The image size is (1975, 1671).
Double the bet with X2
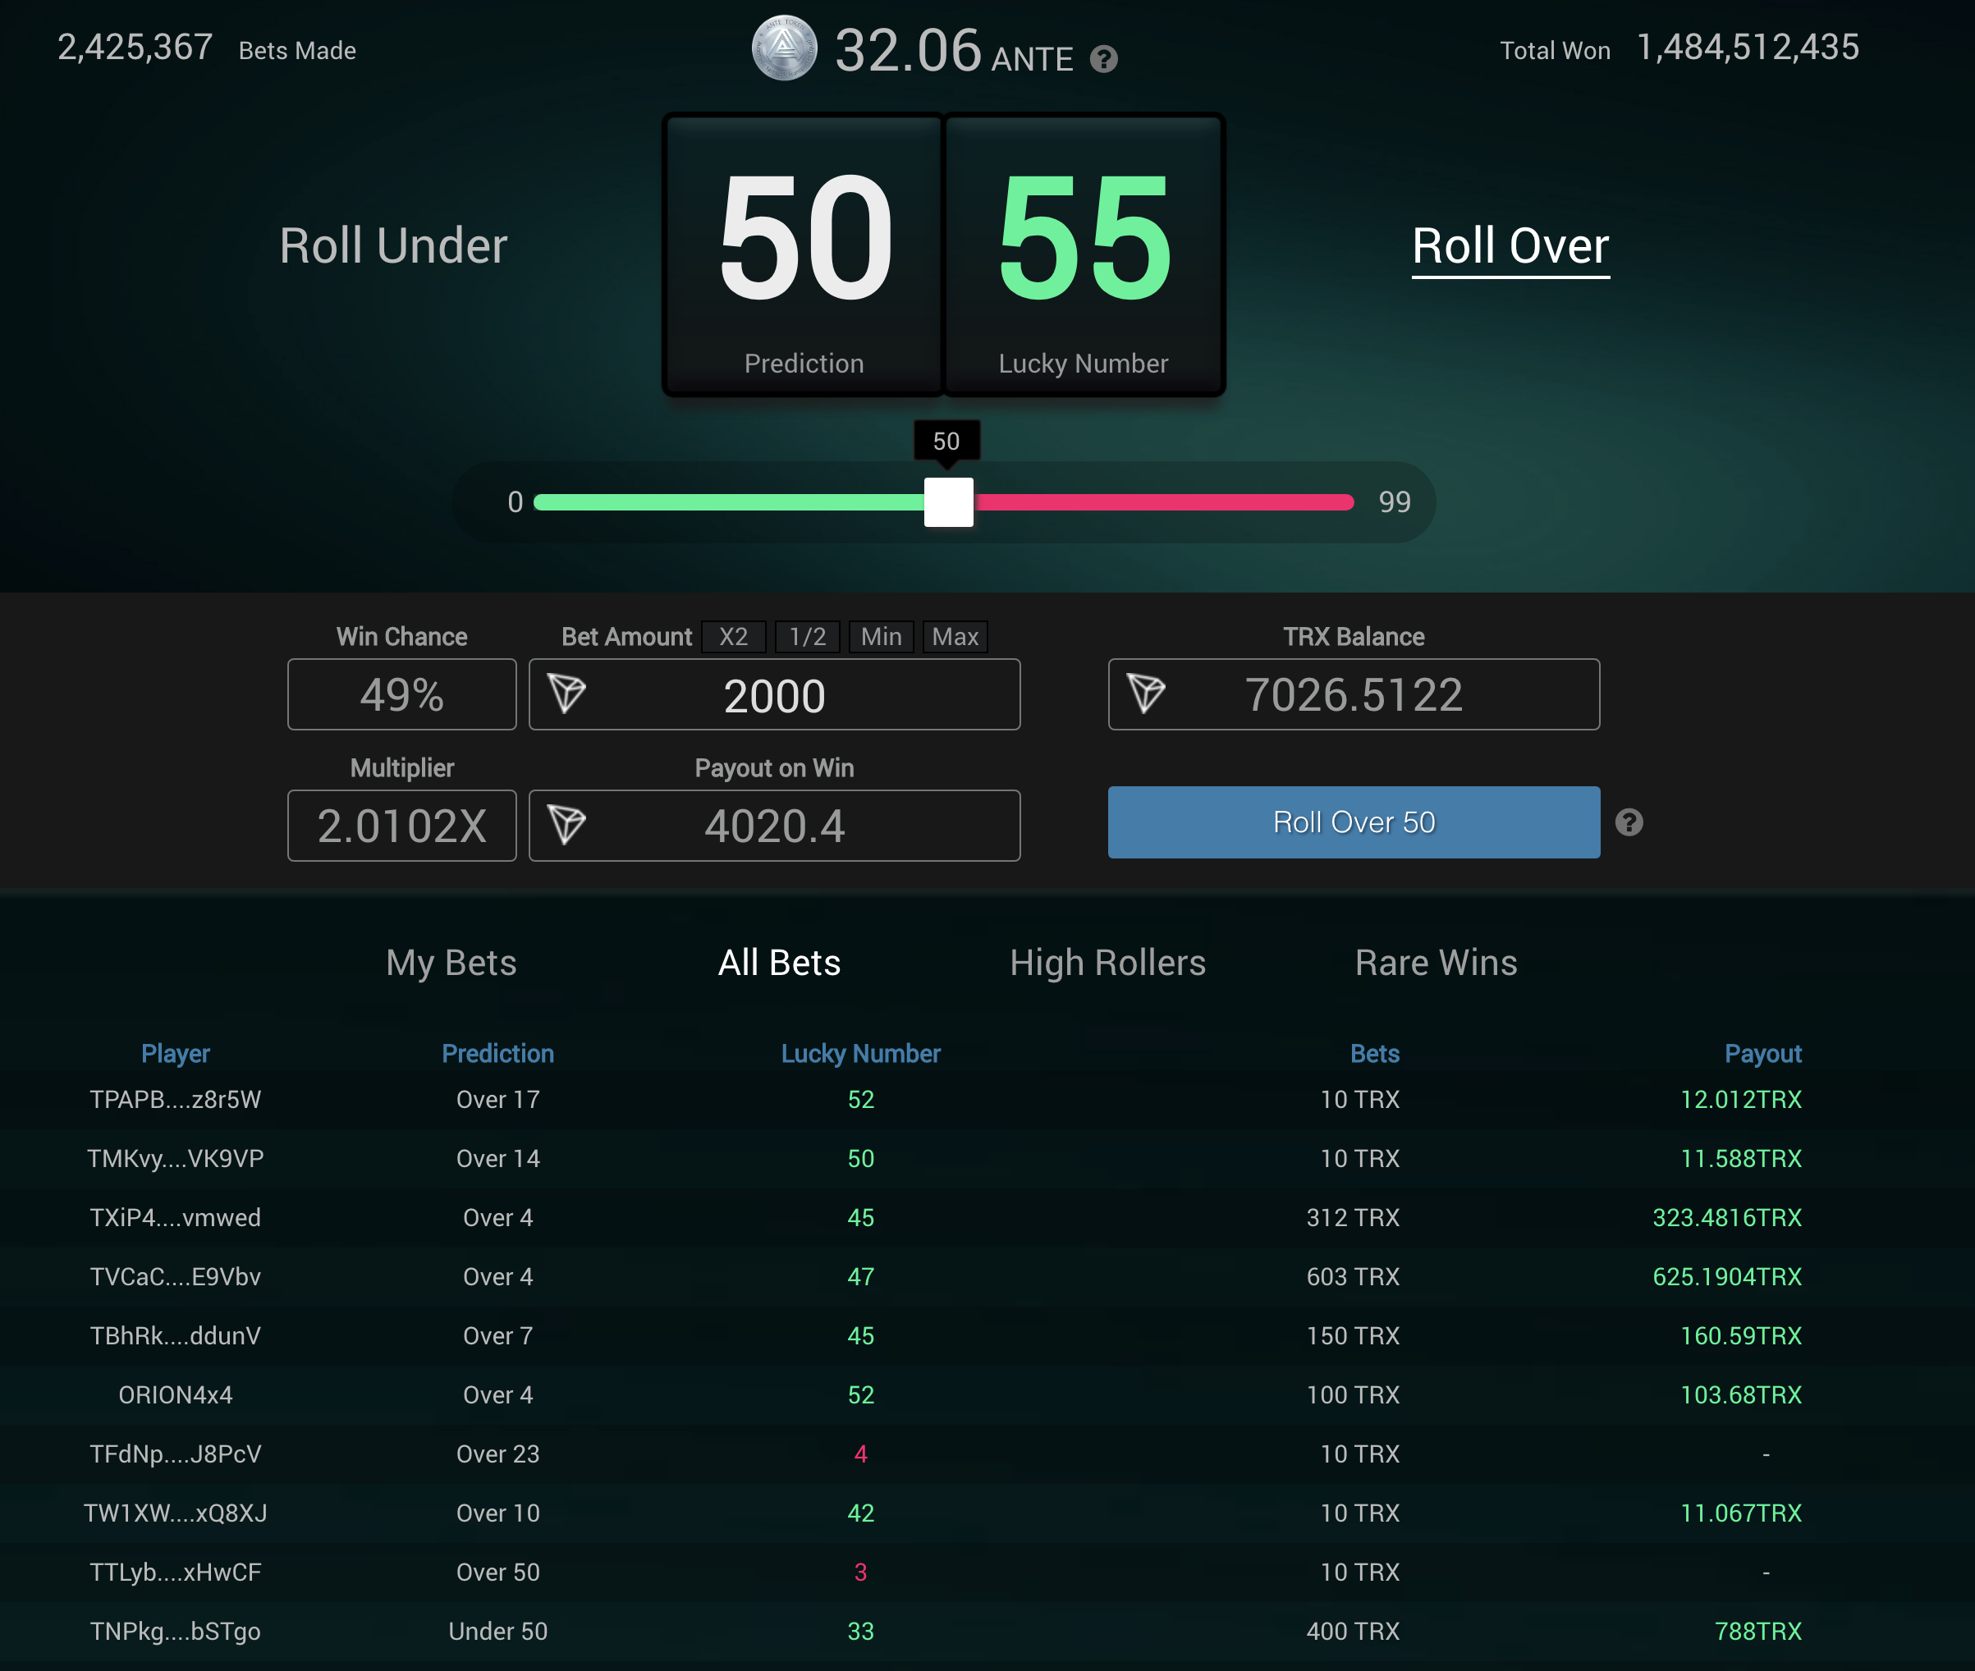[733, 637]
